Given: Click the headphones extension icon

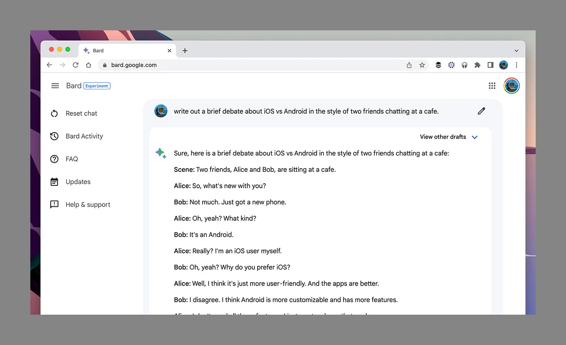Looking at the screenshot, I should [465, 65].
